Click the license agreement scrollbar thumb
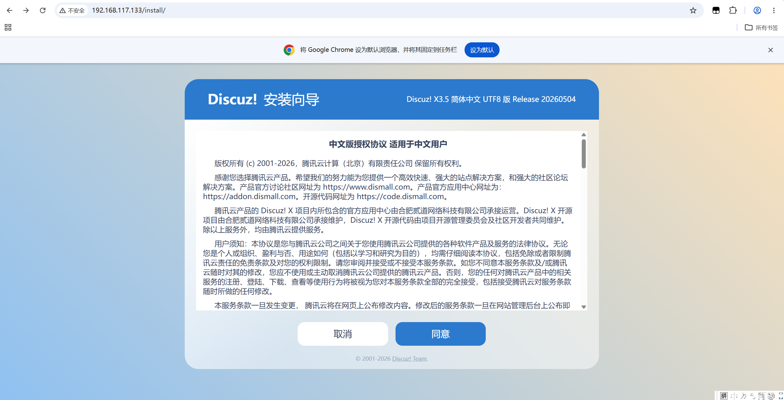Image resolution: width=784 pixels, height=400 pixels. pos(584,154)
